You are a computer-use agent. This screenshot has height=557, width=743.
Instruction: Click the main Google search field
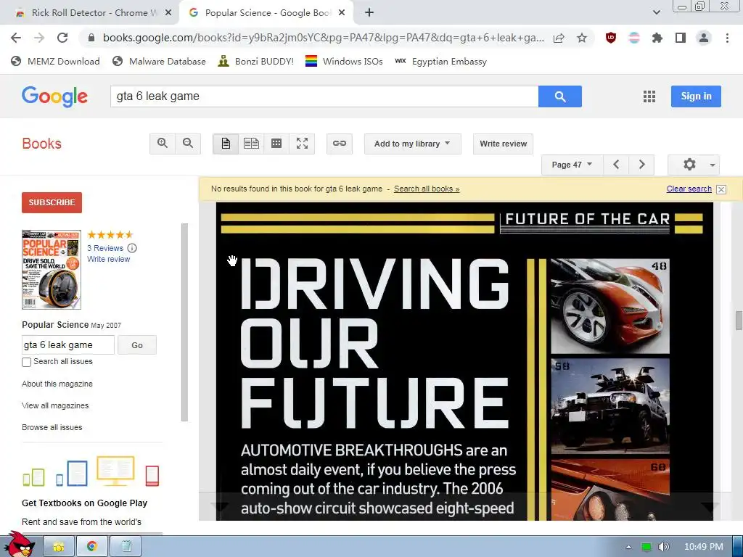[324, 96]
